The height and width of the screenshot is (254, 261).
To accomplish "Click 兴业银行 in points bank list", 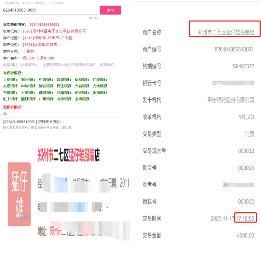I will (x=82, y=86).
